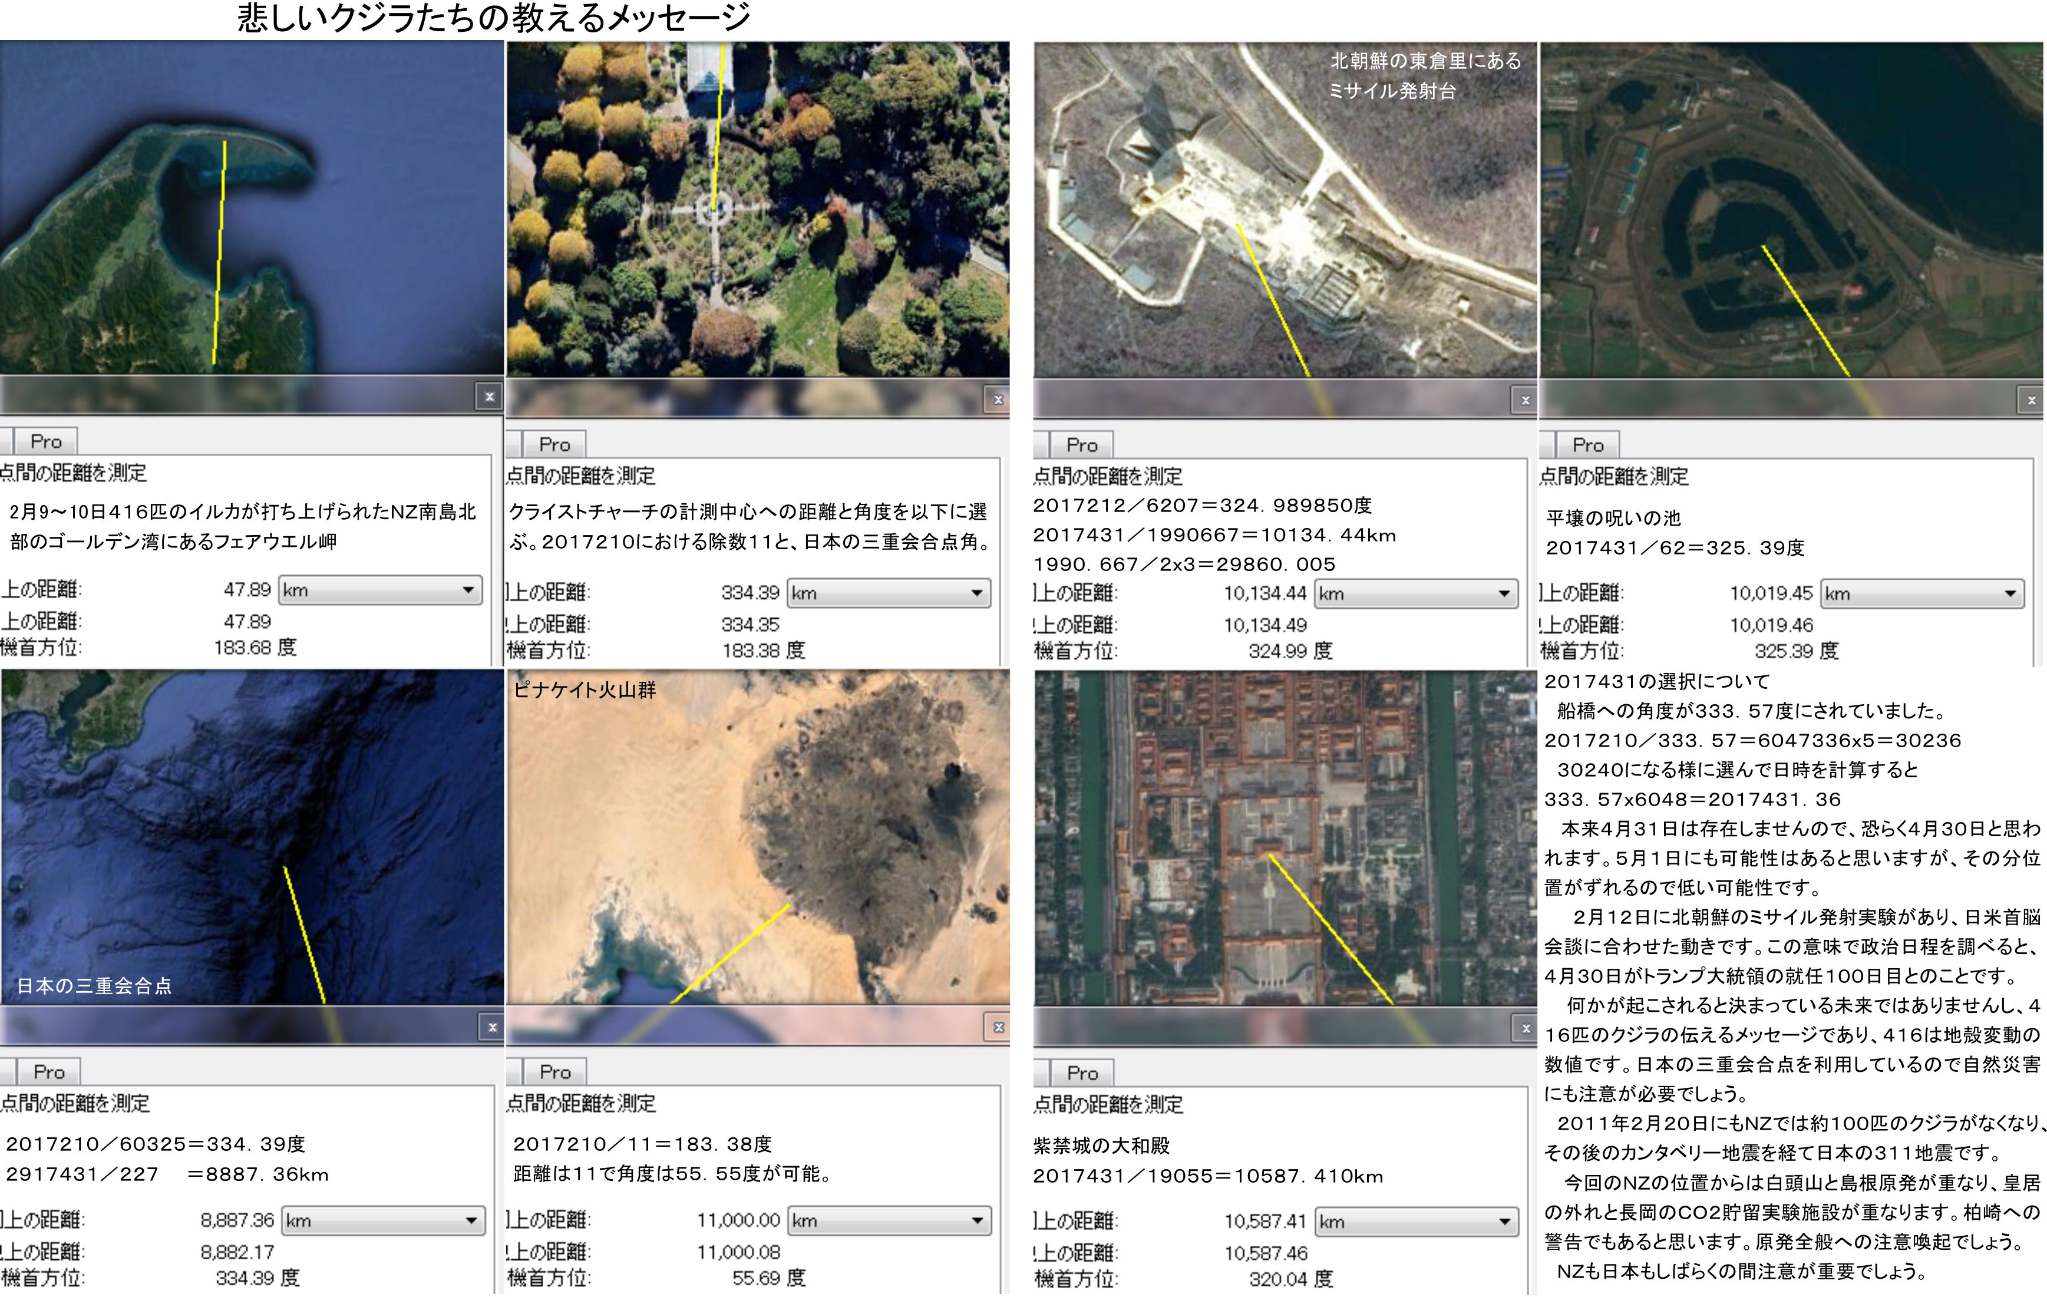Select Pro tab in the Farewell Spit panel
This screenshot has width=2047, height=1297.
click(46, 441)
